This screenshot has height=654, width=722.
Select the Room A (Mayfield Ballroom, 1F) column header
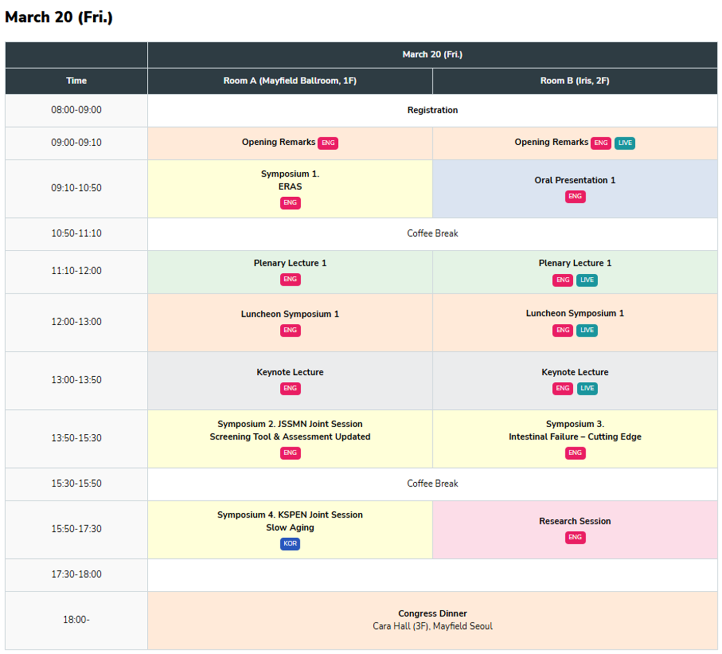pyautogui.click(x=290, y=81)
